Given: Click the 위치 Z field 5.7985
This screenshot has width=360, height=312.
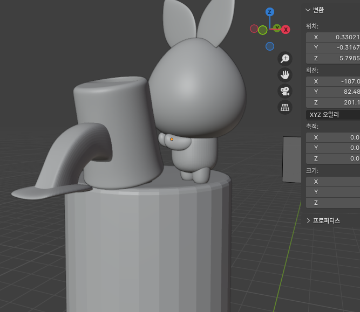Looking at the screenshot, I should (333, 58).
